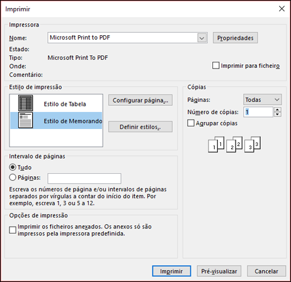Decrease the Número de cópias spinner
291x282 pixels.
278,115
